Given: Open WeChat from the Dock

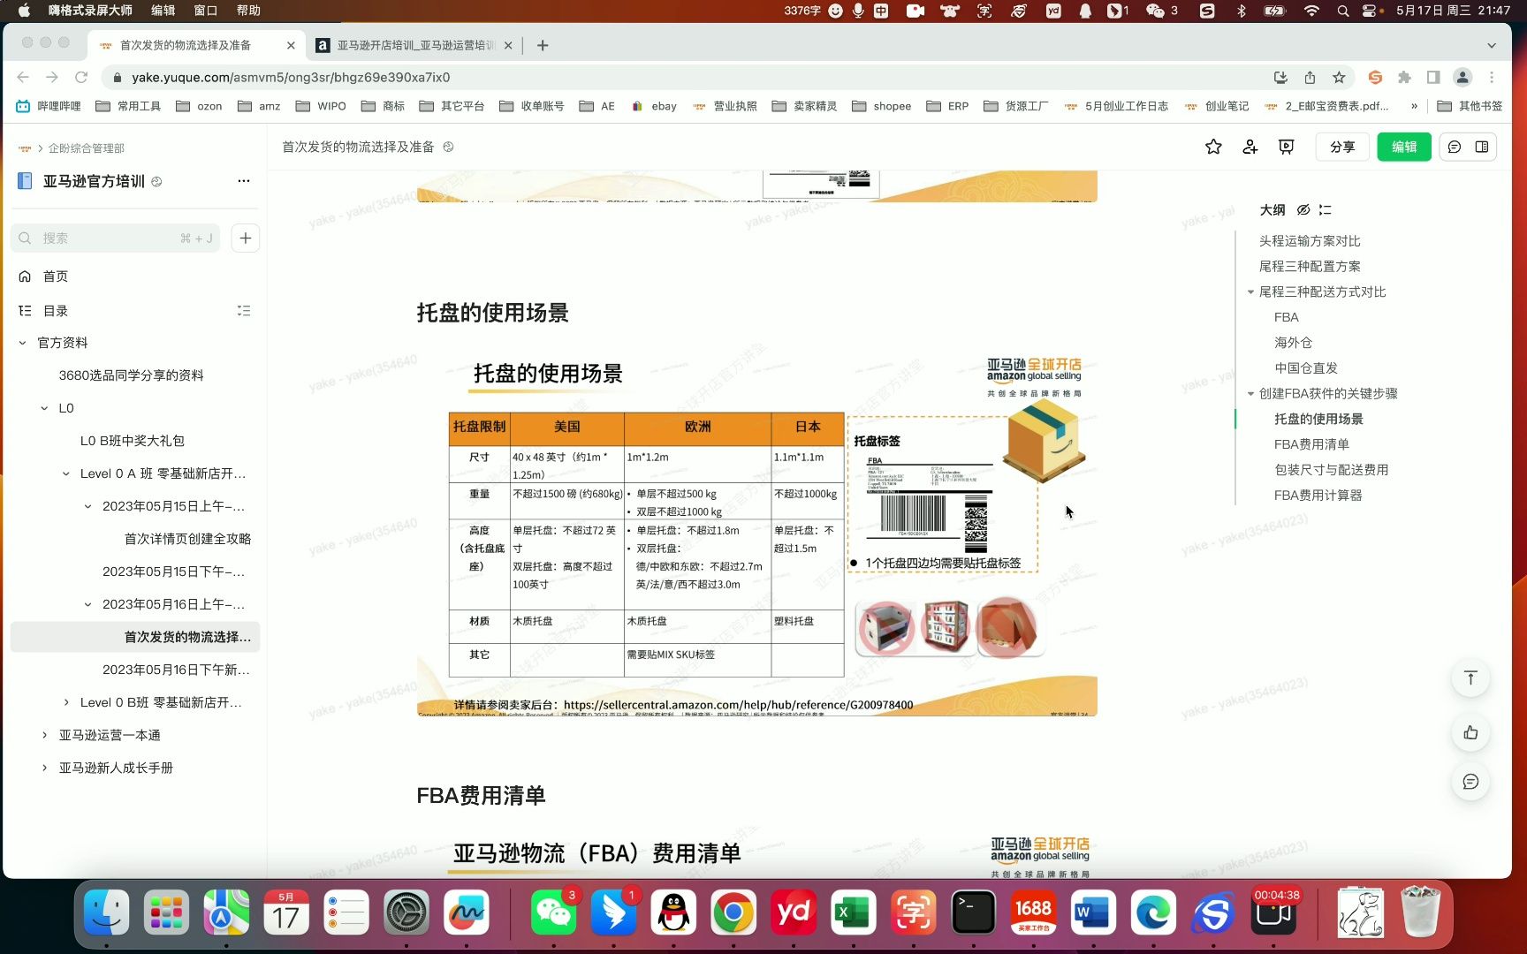Looking at the screenshot, I should pyautogui.click(x=554, y=912).
